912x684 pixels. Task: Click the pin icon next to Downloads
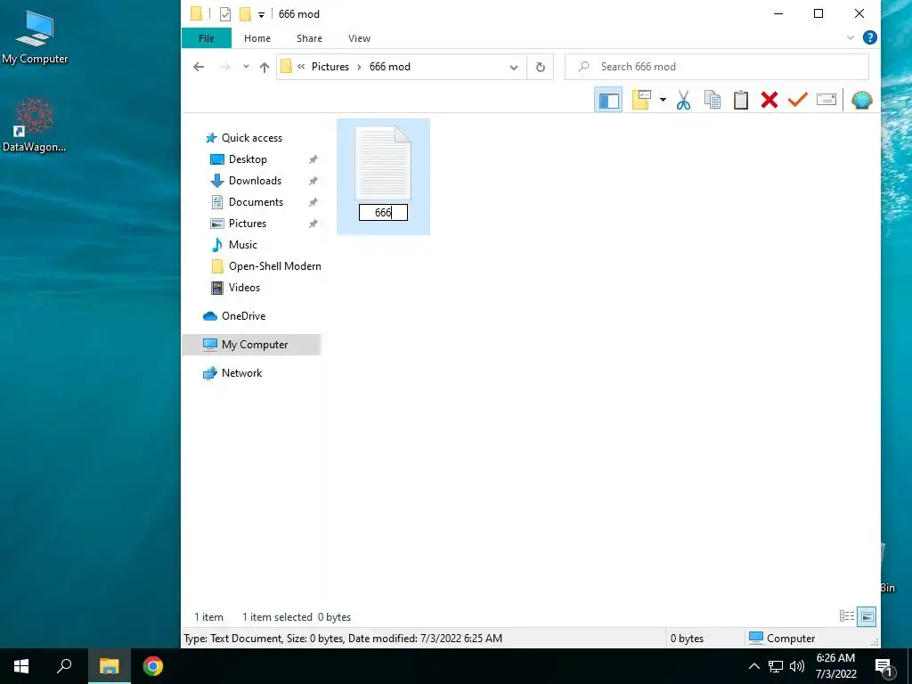click(x=313, y=181)
